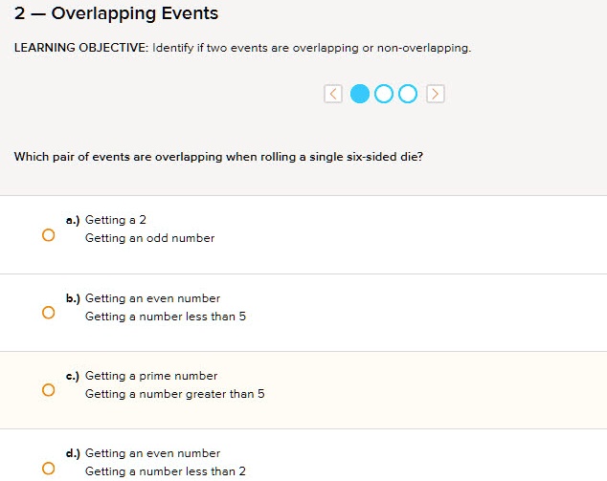Click the question about rolling a die

click(218, 157)
